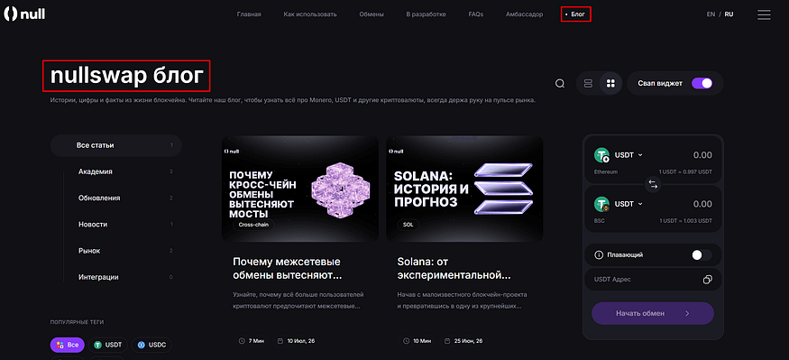Toggle the Свап виджет switch off
This screenshot has height=360, width=789.
pyautogui.click(x=702, y=84)
